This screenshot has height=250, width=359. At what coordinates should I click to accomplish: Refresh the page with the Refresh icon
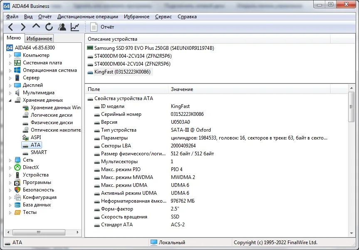pyautogui.click(x=49, y=27)
